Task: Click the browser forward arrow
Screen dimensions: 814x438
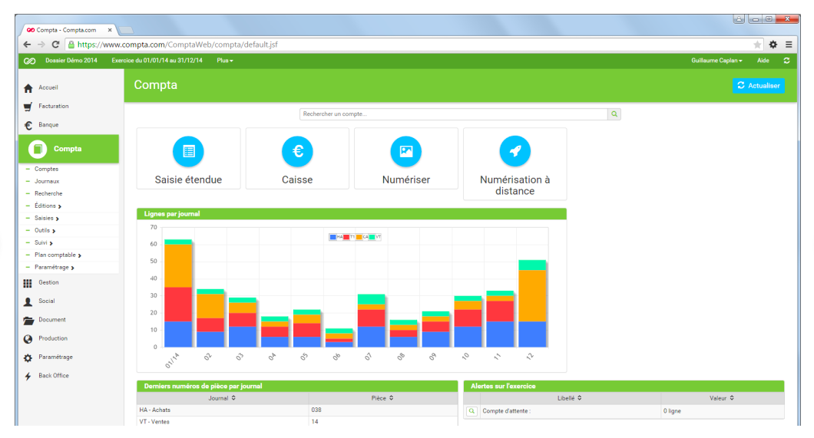Action: 41,44
